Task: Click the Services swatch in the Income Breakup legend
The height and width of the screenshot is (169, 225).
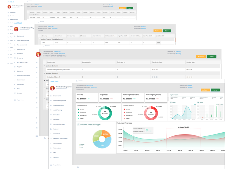Action: (x=78, y=109)
